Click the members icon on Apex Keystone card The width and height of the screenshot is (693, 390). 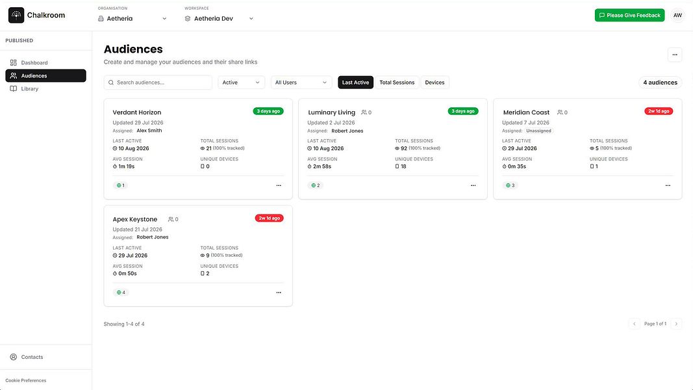point(171,219)
